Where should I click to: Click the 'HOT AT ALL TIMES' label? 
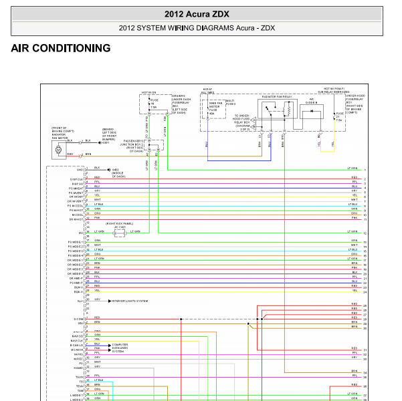click(207, 91)
